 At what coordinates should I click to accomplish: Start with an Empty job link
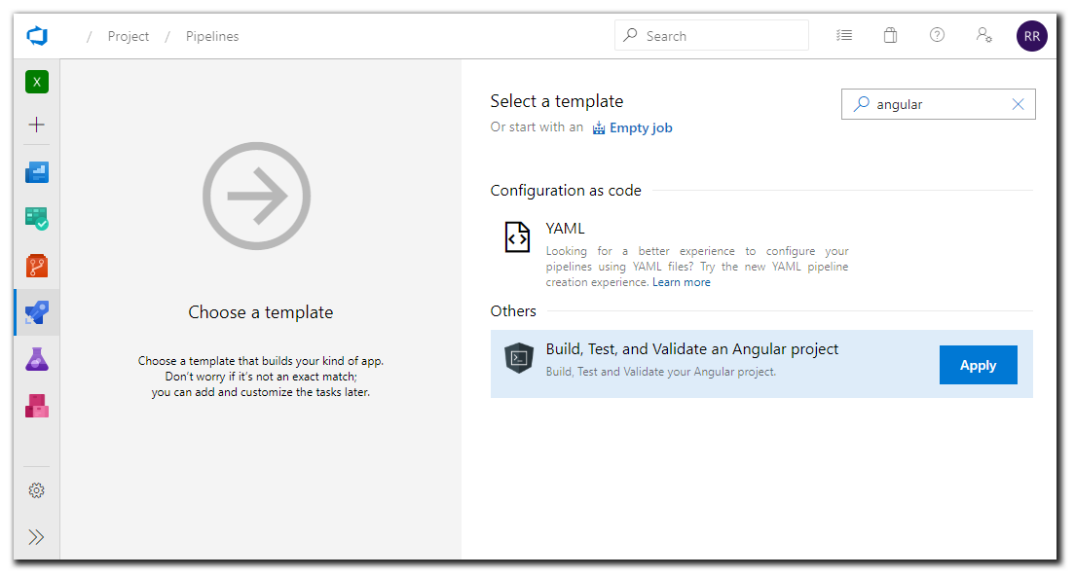pyautogui.click(x=641, y=128)
